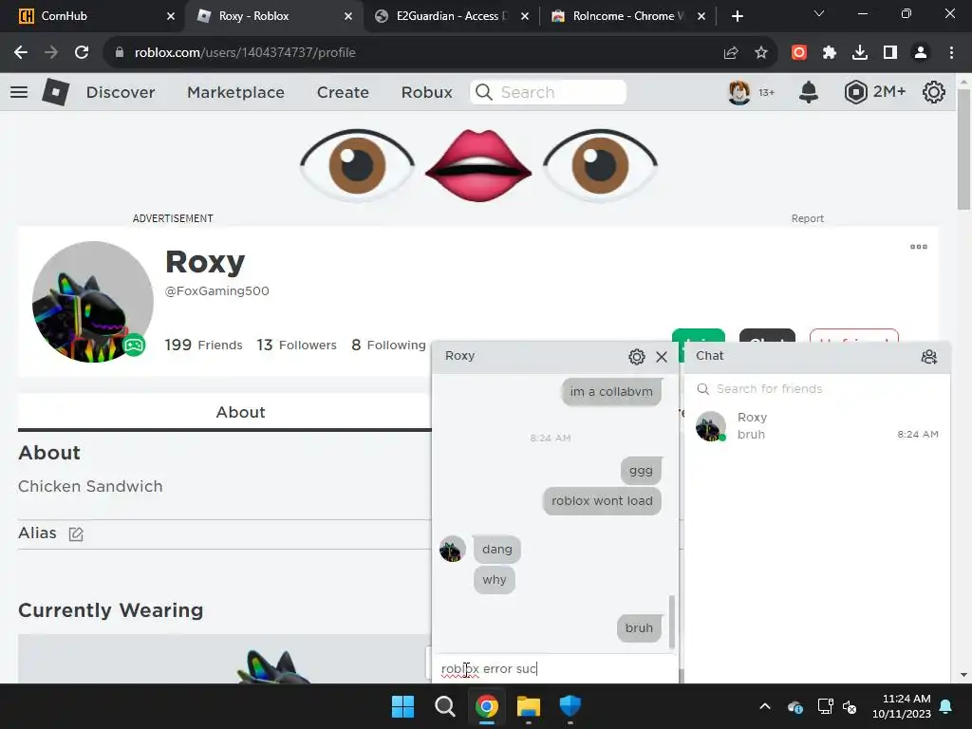Open the Roblox settings gear in header
Viewport: 972px width, 729px height.
[934, 92]
